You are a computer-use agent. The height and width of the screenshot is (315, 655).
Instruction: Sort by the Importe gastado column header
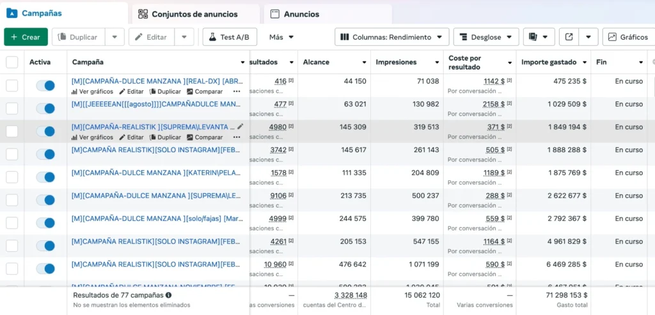pos(549,62)
